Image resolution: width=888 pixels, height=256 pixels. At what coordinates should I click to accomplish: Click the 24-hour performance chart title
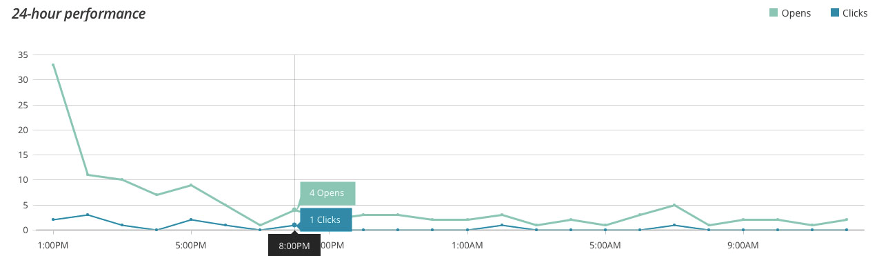(79, 14)
